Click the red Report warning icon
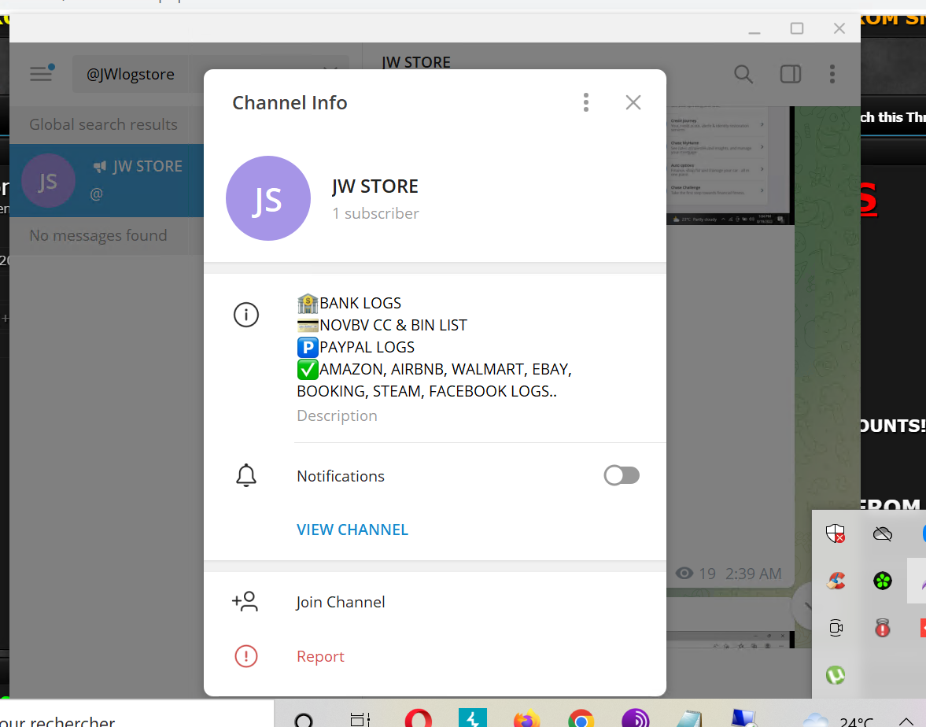926x727 pixels. (246, 656)
